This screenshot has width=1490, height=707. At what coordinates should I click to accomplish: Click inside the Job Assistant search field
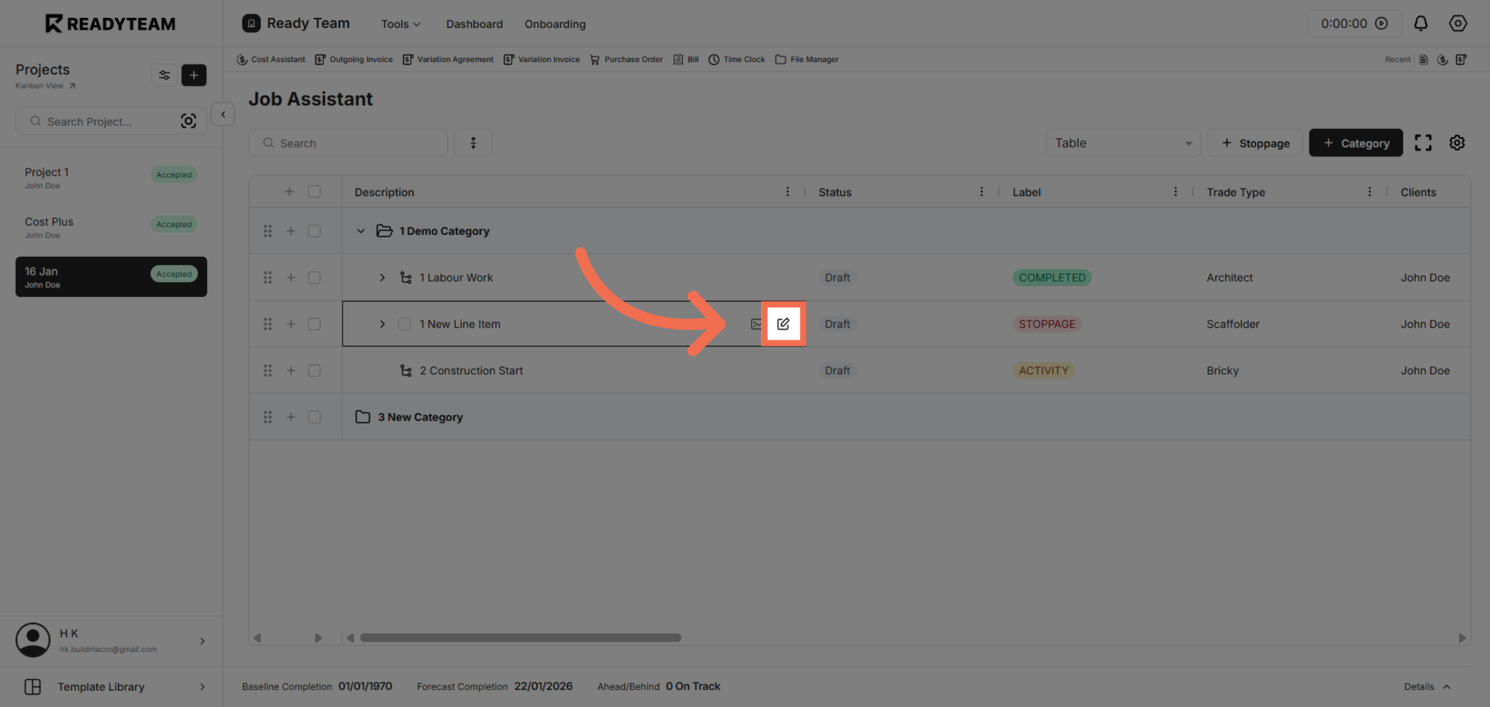[x=348, y=142]
